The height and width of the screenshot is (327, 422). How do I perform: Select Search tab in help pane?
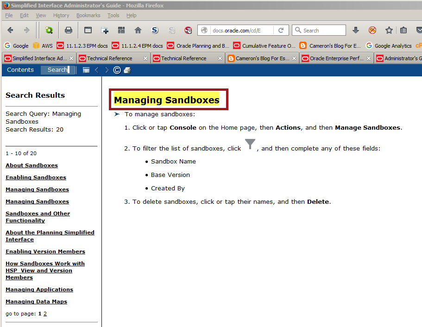pyautogui.click(x=57, y=70)
